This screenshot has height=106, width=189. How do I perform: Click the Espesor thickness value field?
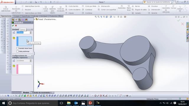[23, 32]
